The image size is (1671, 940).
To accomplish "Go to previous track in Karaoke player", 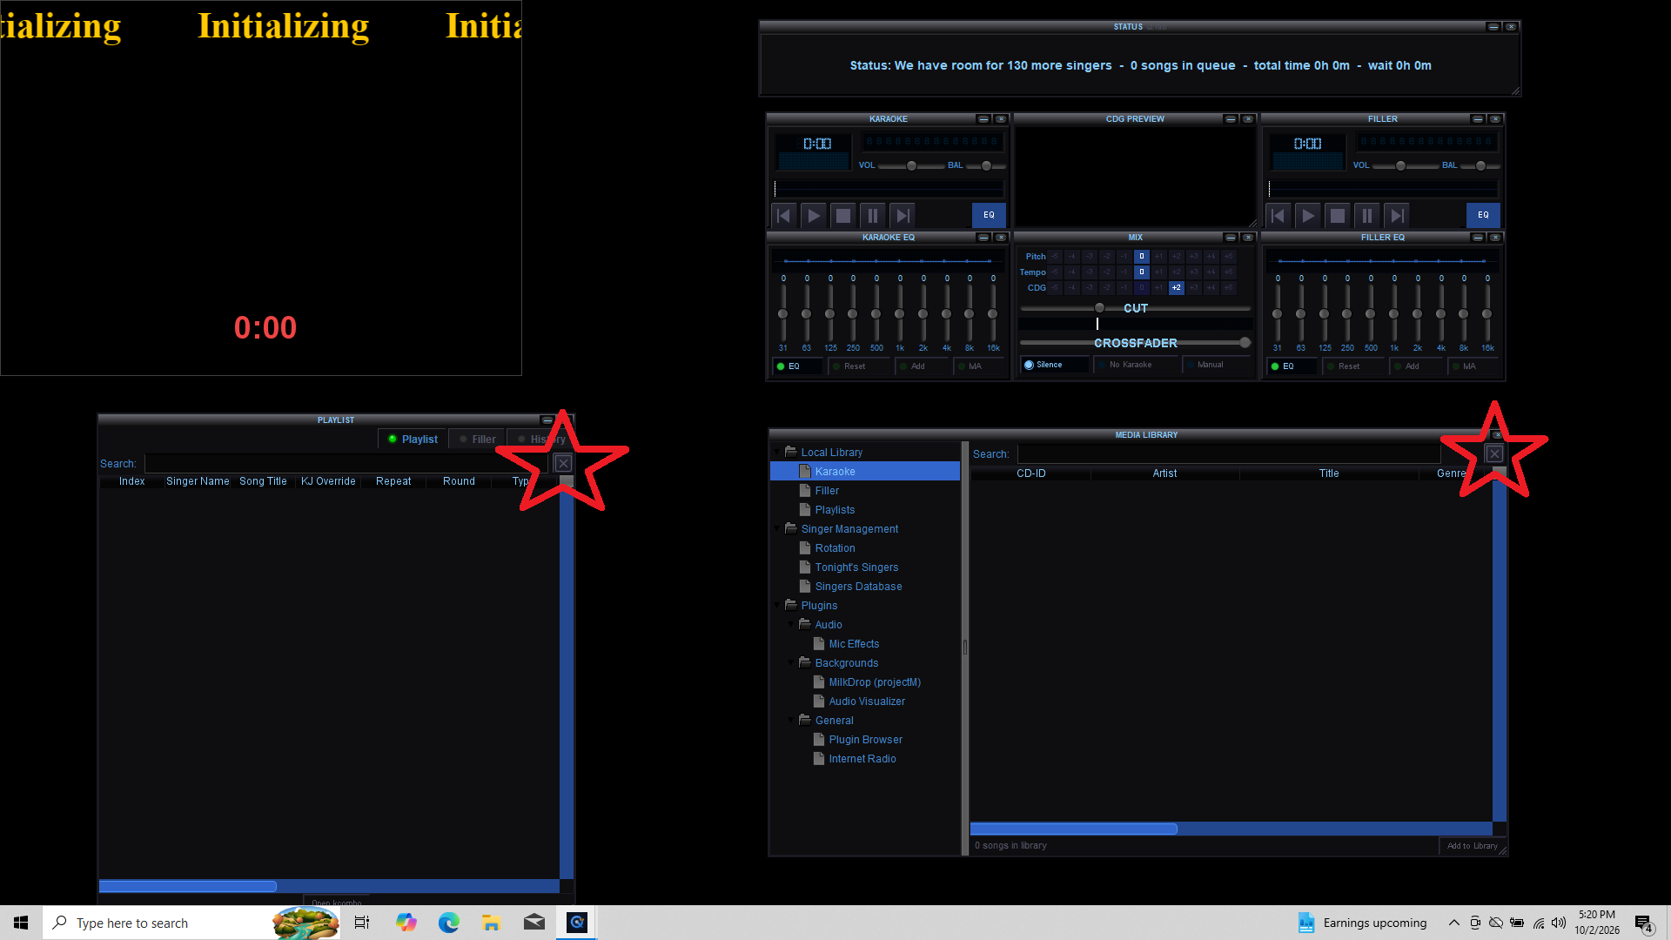I will coord(783,216).
